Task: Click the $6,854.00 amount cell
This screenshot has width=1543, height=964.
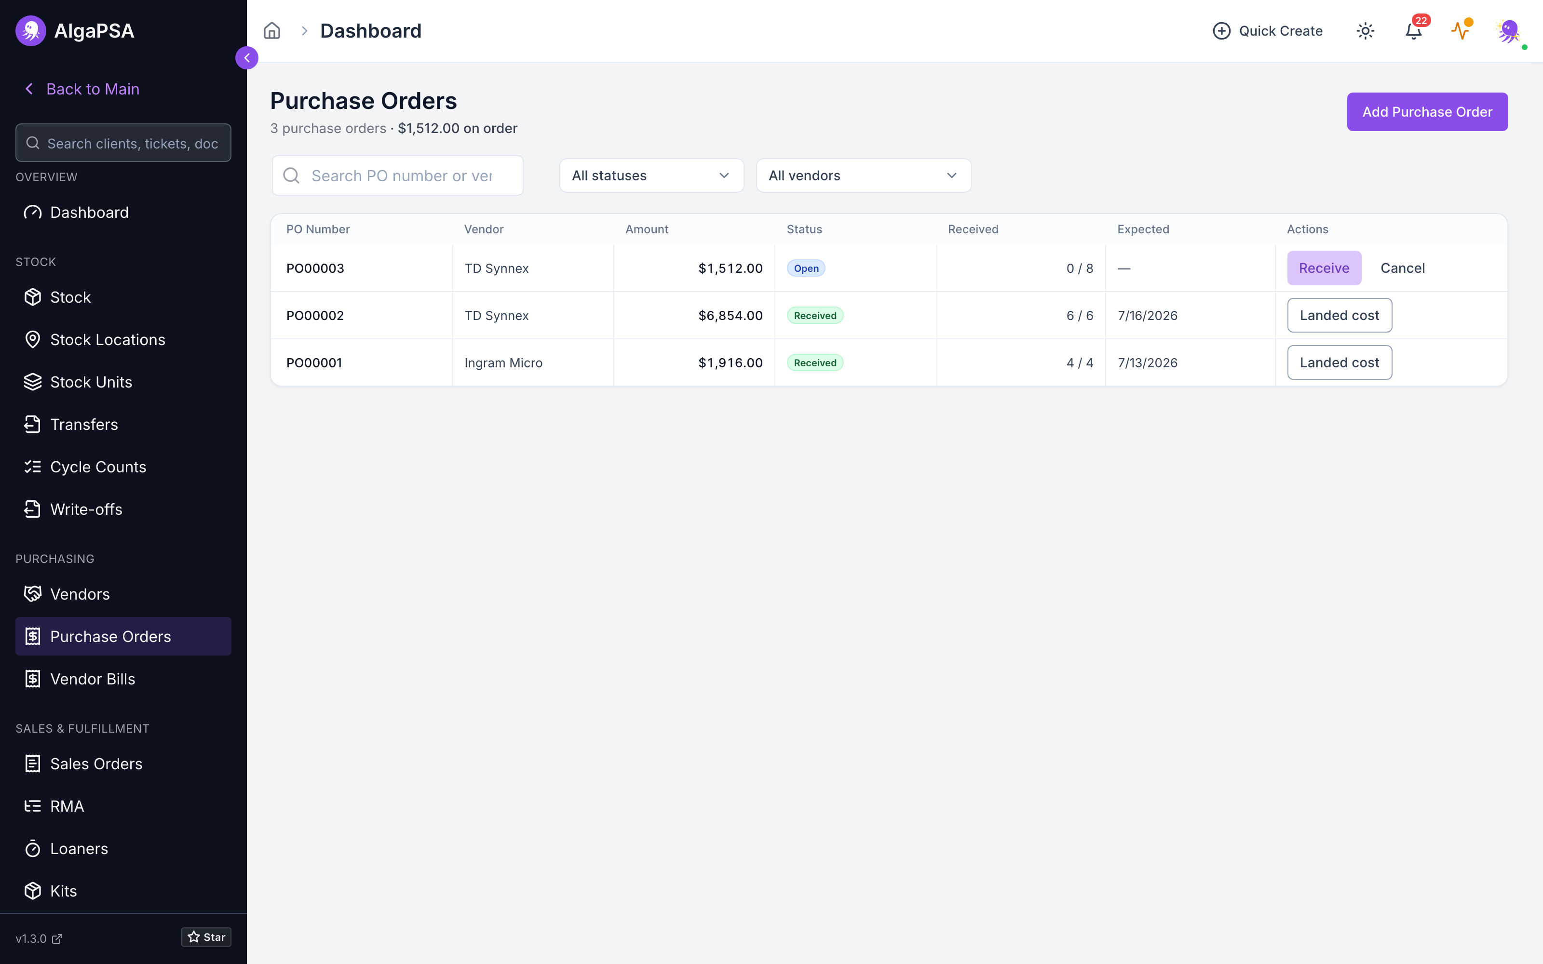Action: point(694,315)
